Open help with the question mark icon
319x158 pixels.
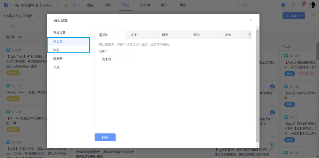click(293, 5)
